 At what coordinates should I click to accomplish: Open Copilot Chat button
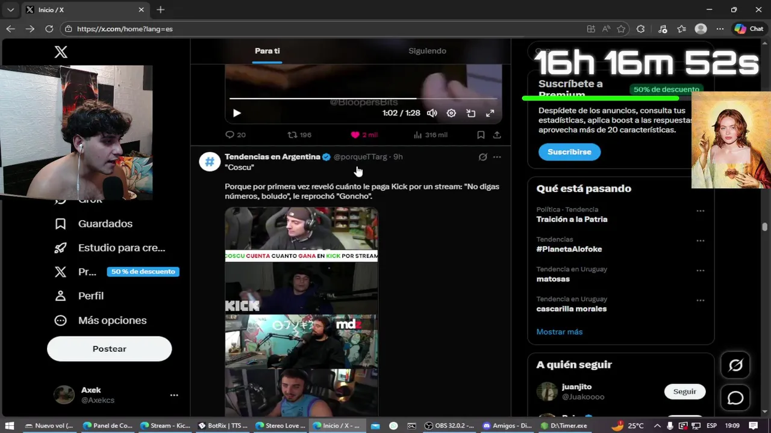pos(749,29)
